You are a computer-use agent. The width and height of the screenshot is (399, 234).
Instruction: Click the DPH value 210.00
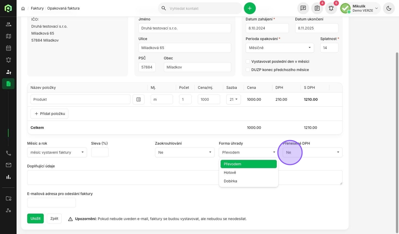[281, 99]
